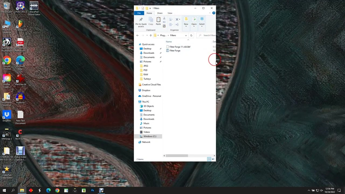Open the CPUID CPU-Z desktop shortcut
The image size is (345, 194).
(x=20, y=8)
